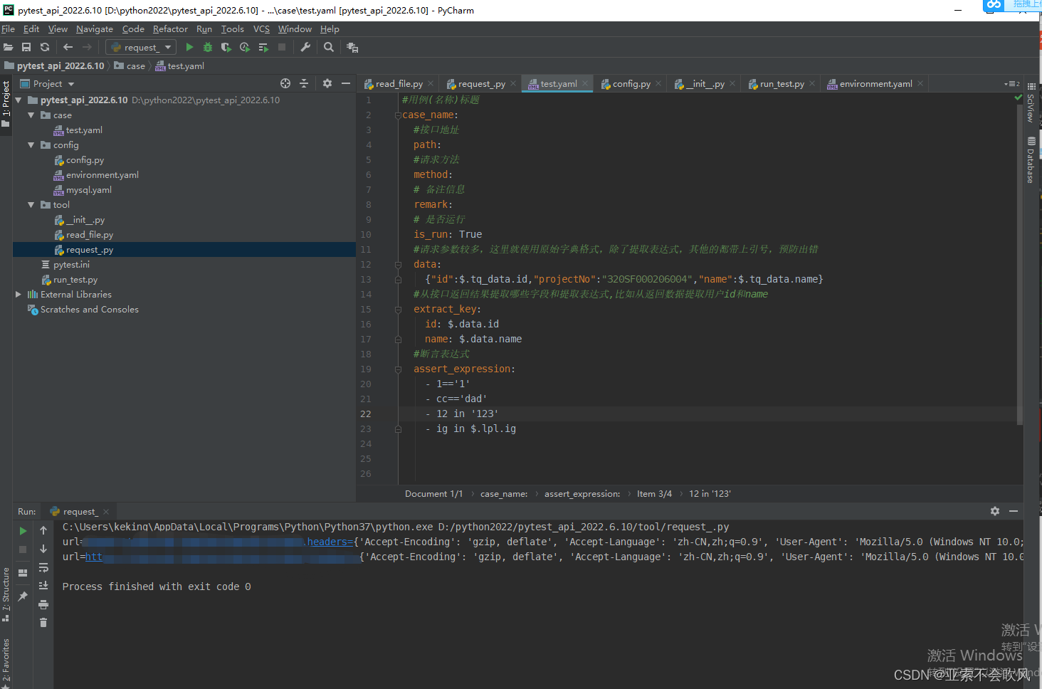Collapse the pytest_api_2022.6.10 root node
Image resolution: width=1042 pixels, height=689 pixels.
[19, 100]
